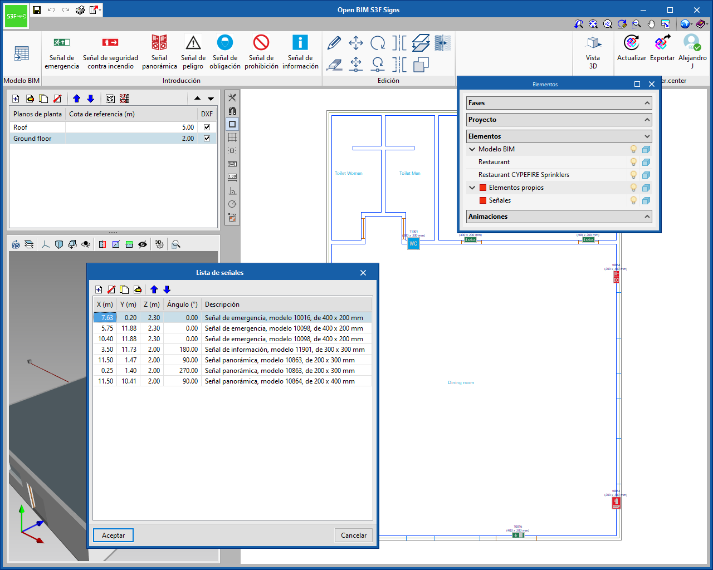This screenshot has height=570, width=713.
Task: Collapse the Modelo BIM tree node
Action: 472,149
